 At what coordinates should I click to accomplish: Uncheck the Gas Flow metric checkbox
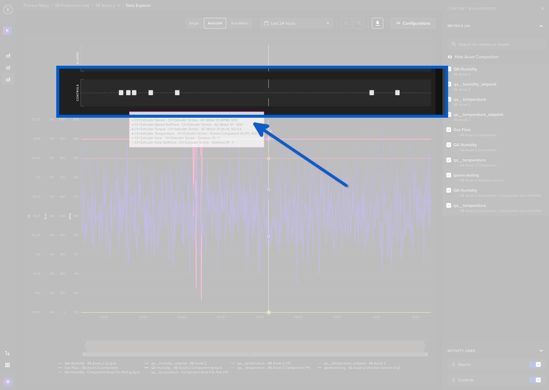pyautogui.click(x=449, y=129)
